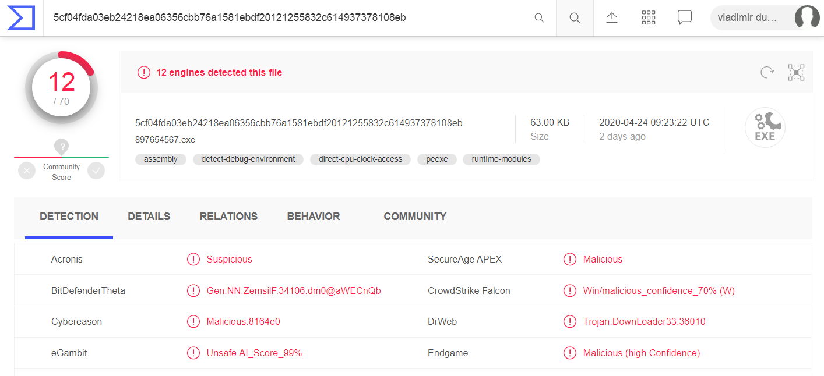The image size is (824, 376).
Task: Click the 'Gen:NN.ZemsilF.34106.dm0@aWECnQb' result
Action: pos(294,290)
